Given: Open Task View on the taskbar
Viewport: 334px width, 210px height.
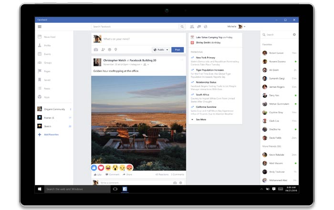Looking at the screenshot, I should 115,189.
